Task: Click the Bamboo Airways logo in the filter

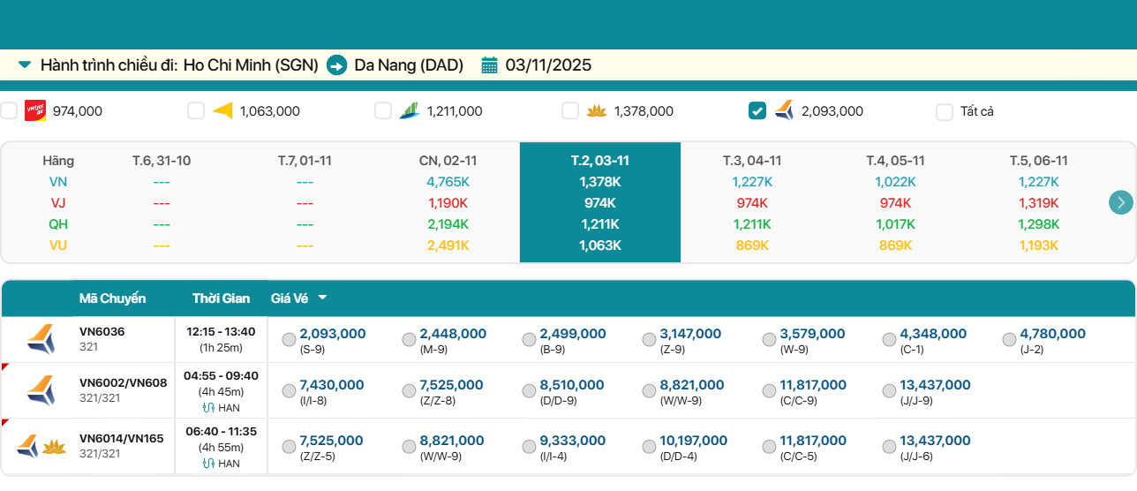Action: tap(409, 110)
